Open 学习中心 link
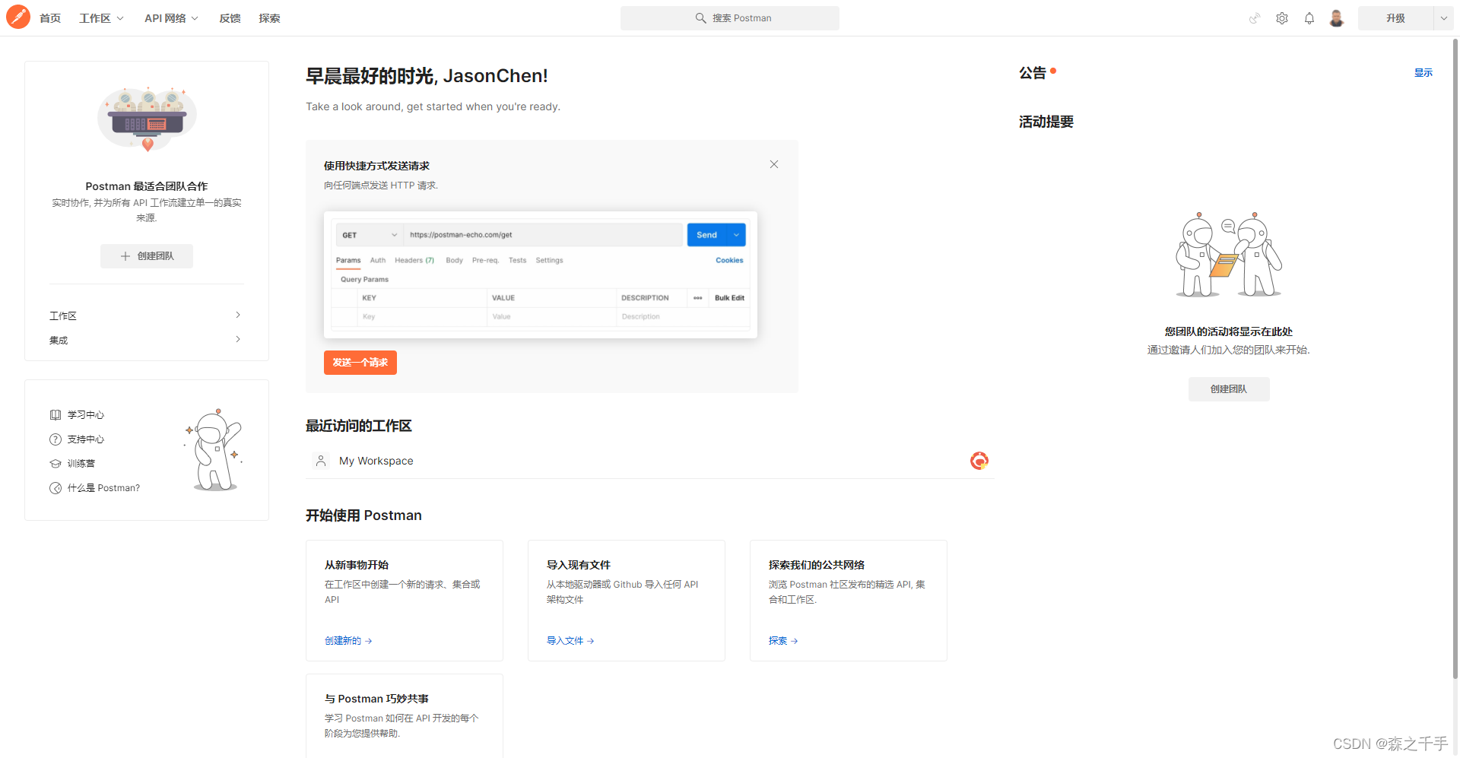 pyautogui.click(x=86, y=415)
